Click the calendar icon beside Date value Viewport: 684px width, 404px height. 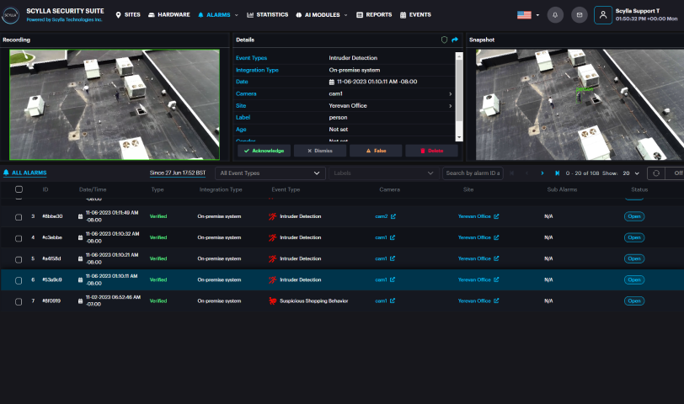(332, 82)
